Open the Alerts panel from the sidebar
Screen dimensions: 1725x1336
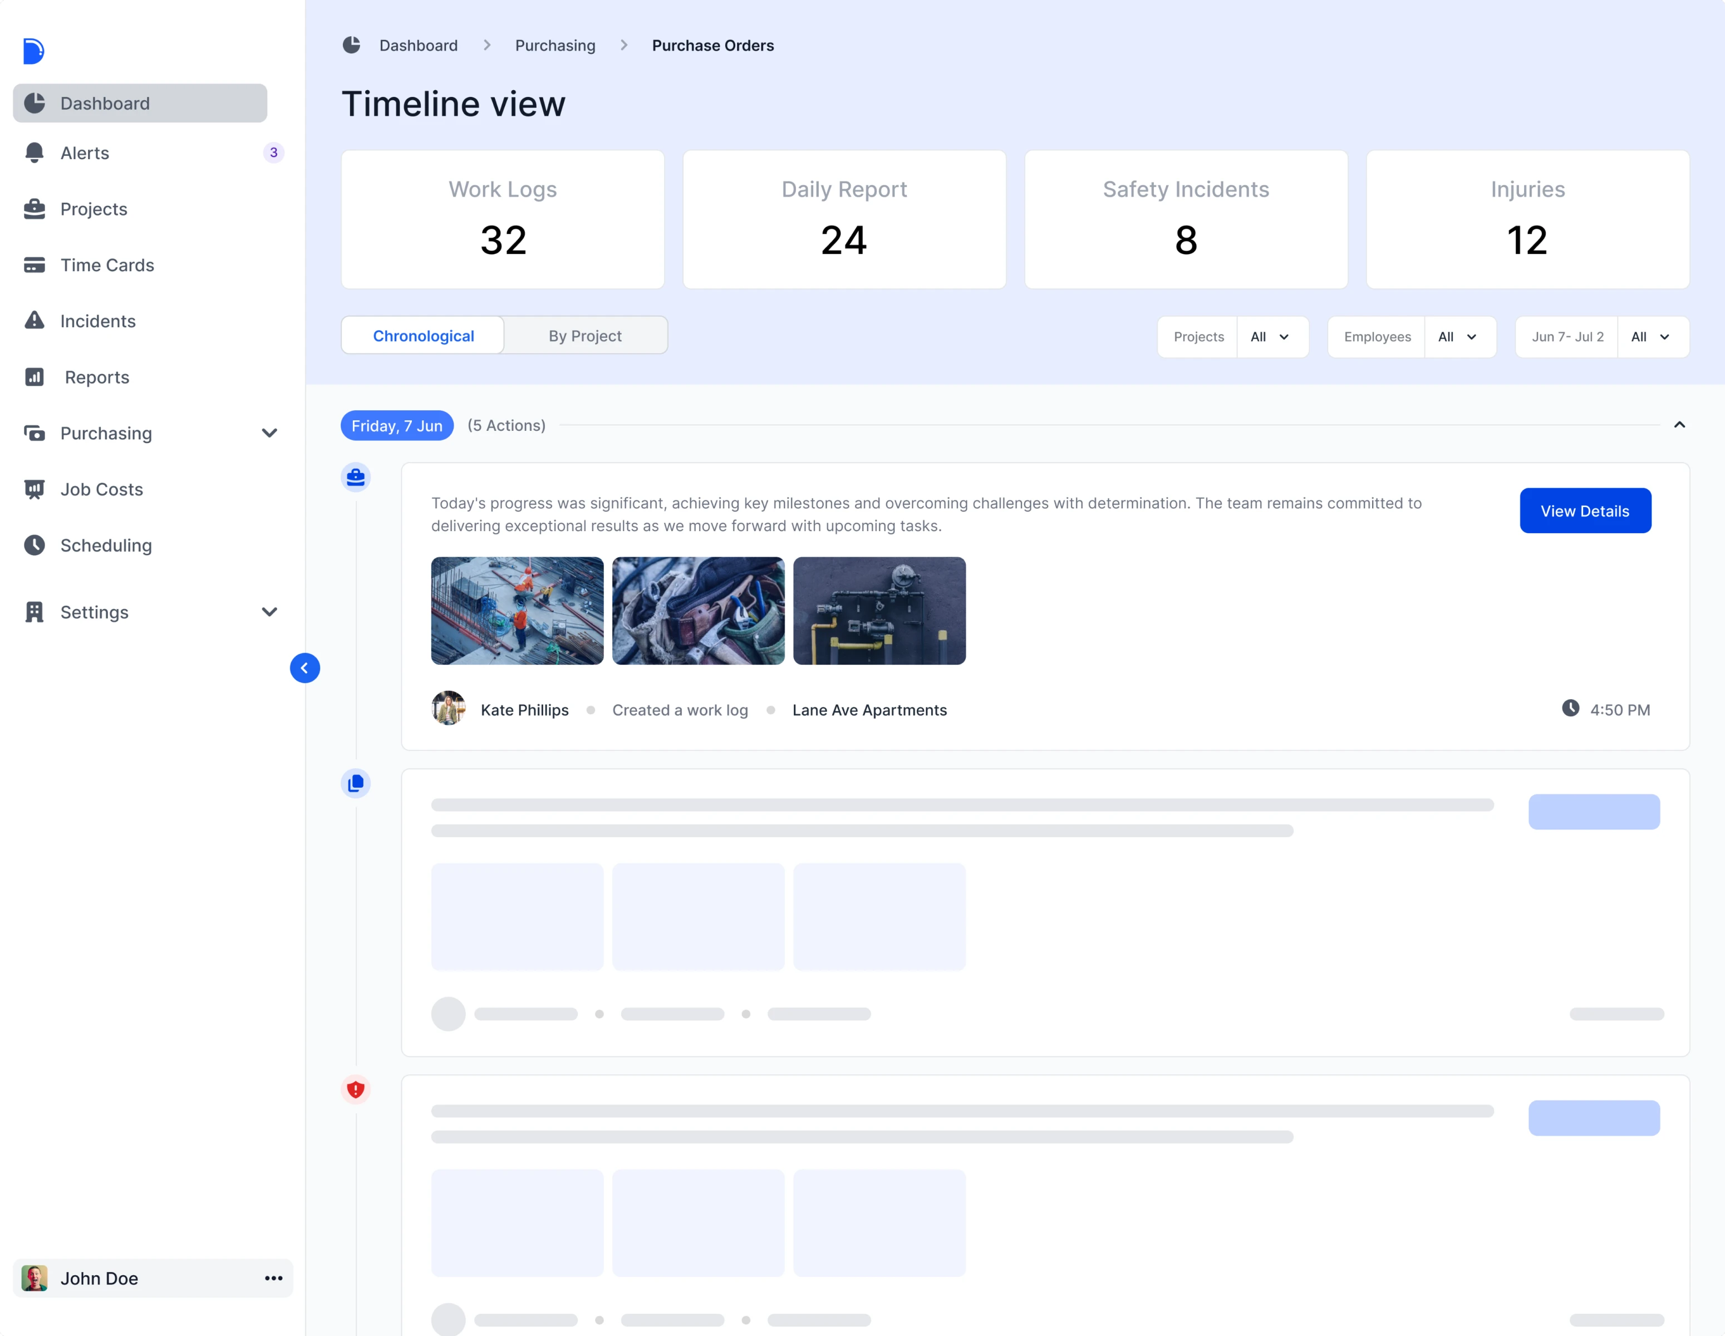[x=85, y=153]
